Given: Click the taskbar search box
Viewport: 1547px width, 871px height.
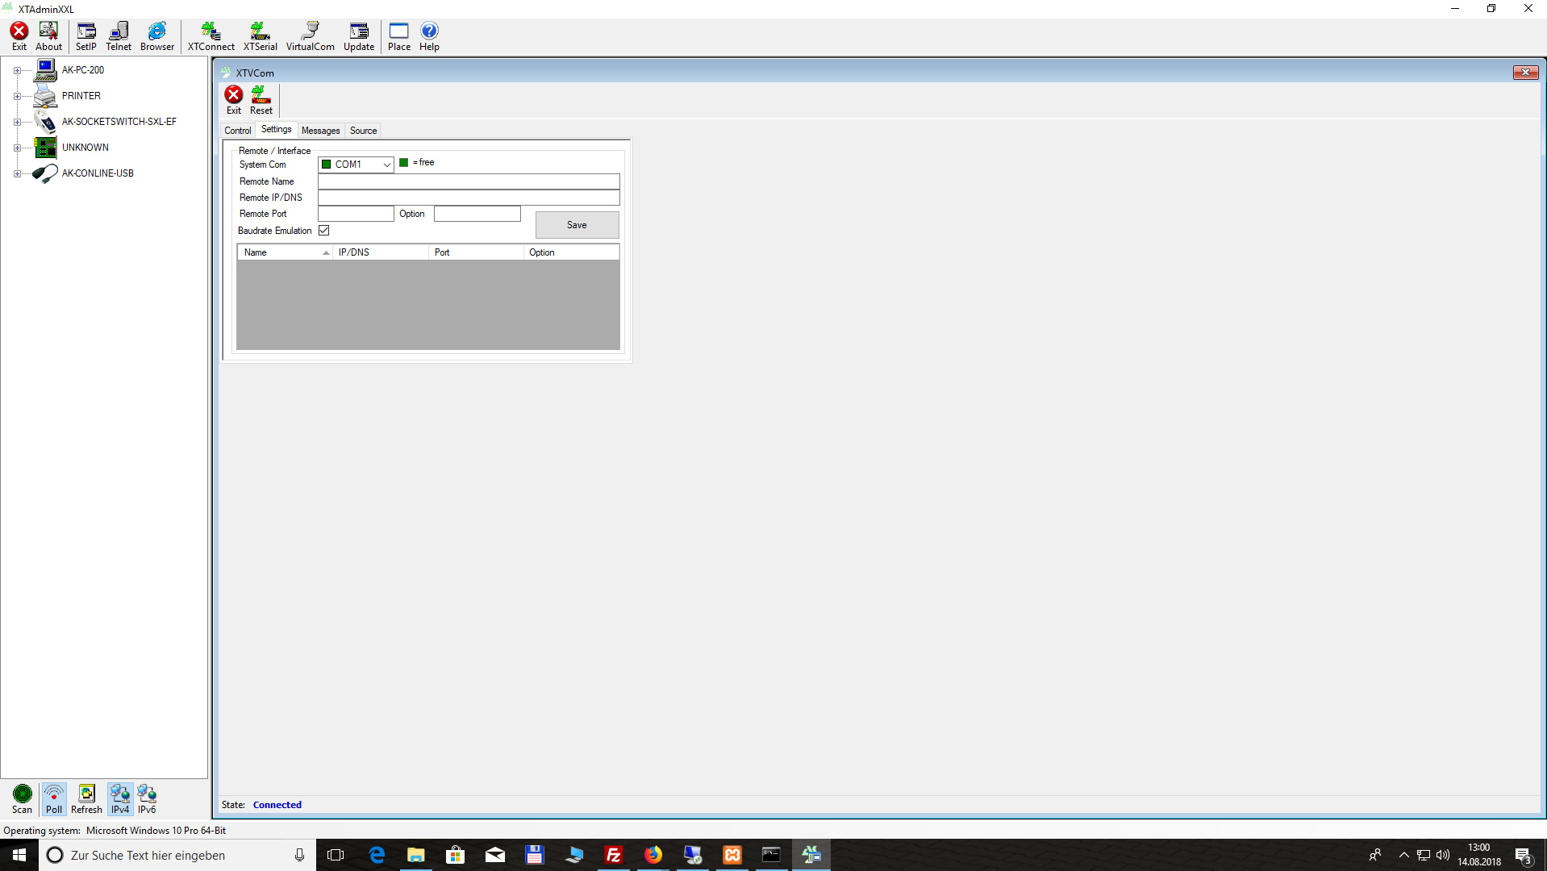Looking at the screenshot, I should 177,855.
